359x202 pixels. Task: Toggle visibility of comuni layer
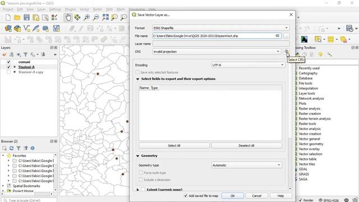click(x=9, y=62)
